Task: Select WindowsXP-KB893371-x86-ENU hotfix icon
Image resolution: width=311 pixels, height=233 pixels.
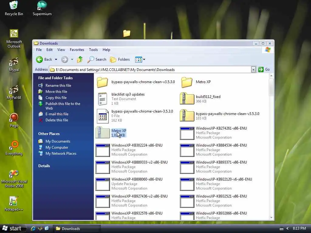Action: 187,167
